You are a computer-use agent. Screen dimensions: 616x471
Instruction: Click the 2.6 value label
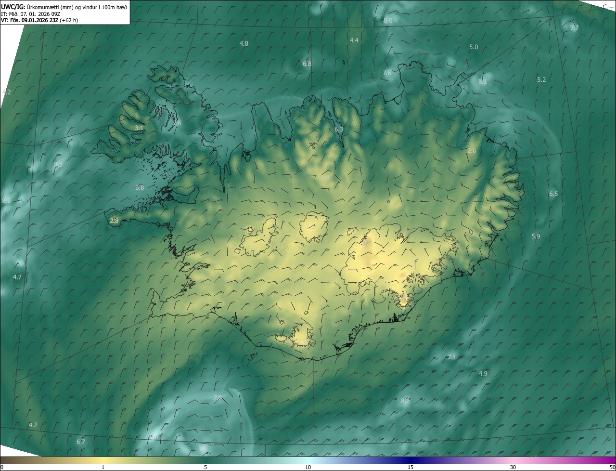click(472, 151)
